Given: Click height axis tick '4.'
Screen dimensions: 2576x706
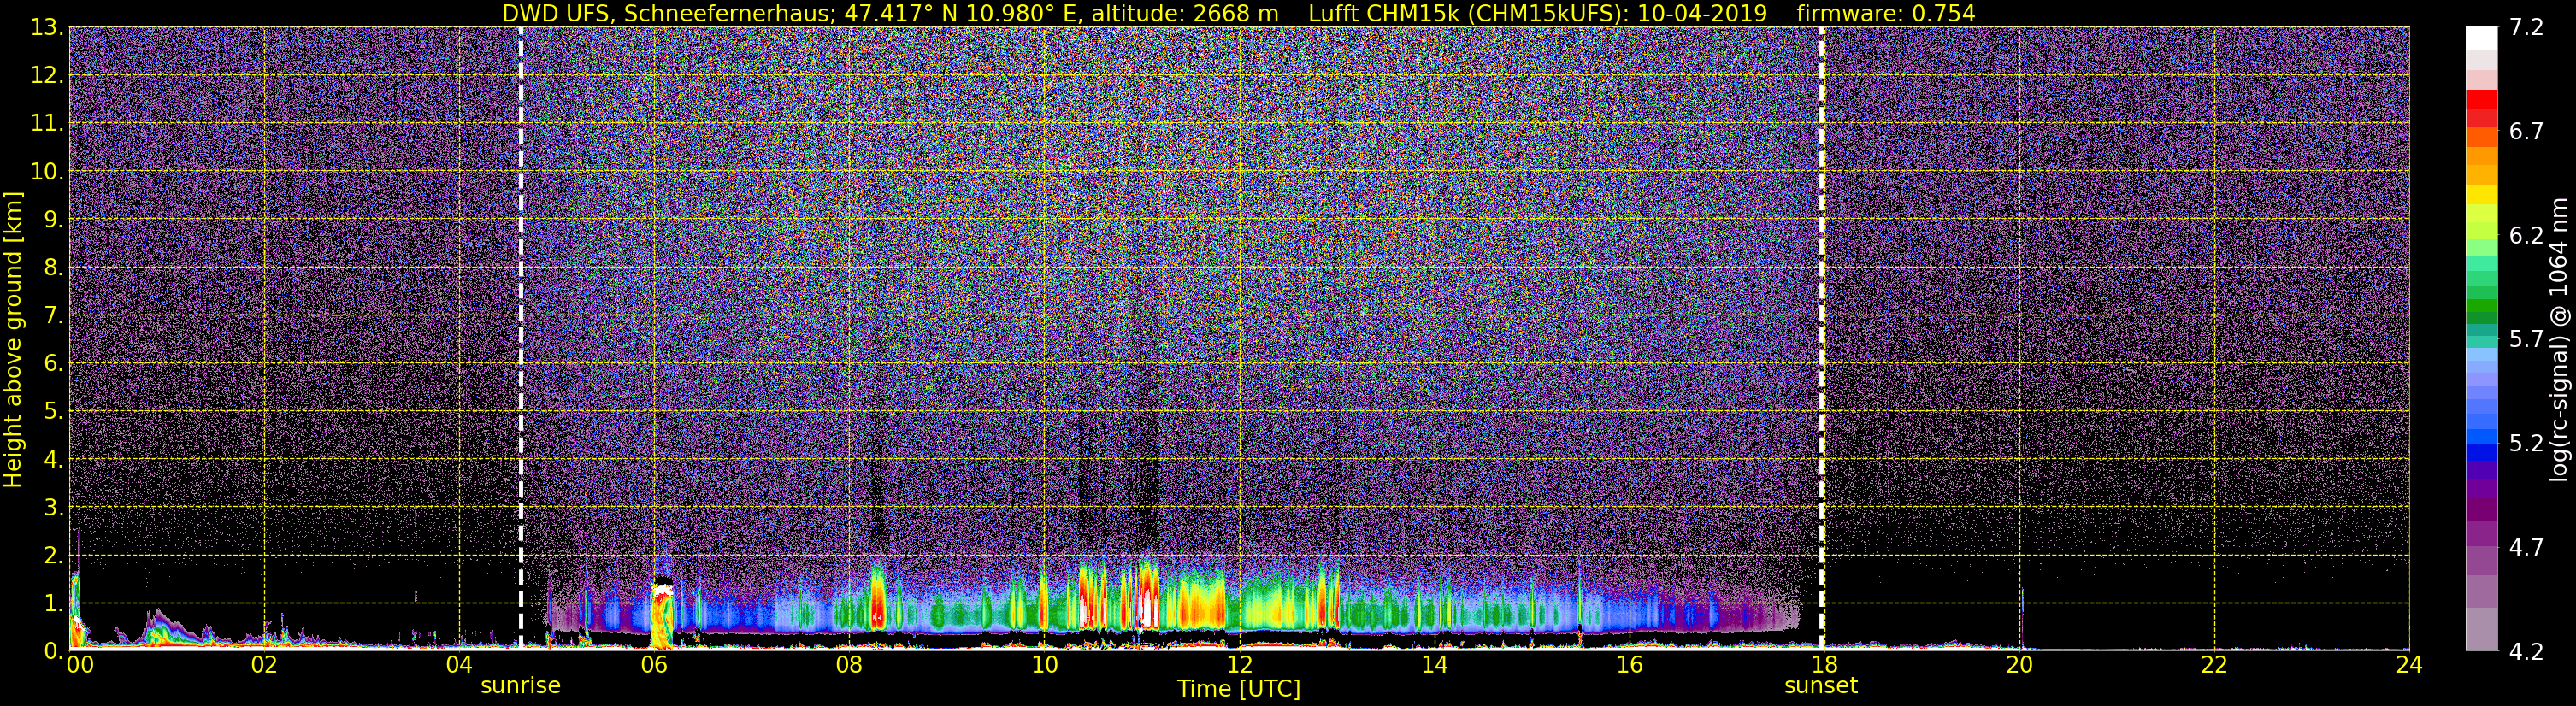Looking at the screenshot, I should click(x=52, y=460).
